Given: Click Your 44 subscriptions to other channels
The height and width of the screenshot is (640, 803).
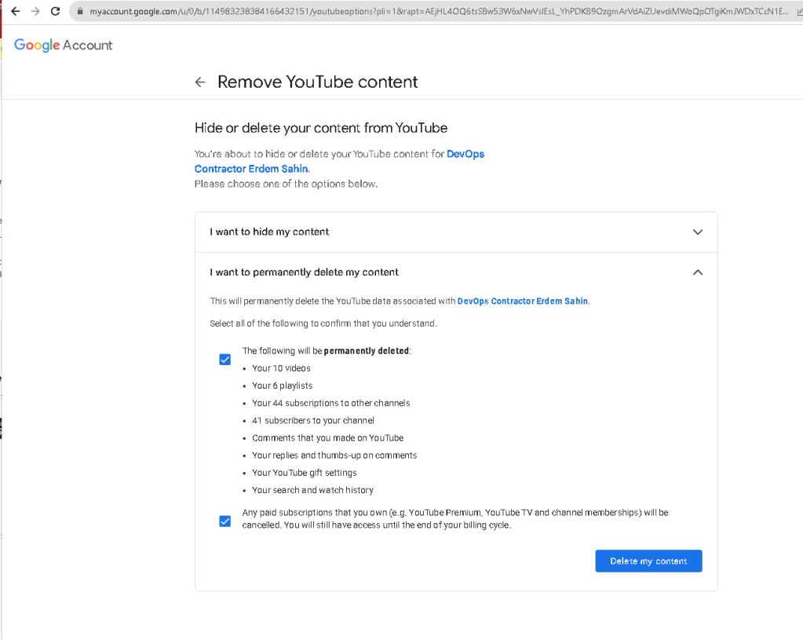Looking at the screenshot, I should 330,404.
